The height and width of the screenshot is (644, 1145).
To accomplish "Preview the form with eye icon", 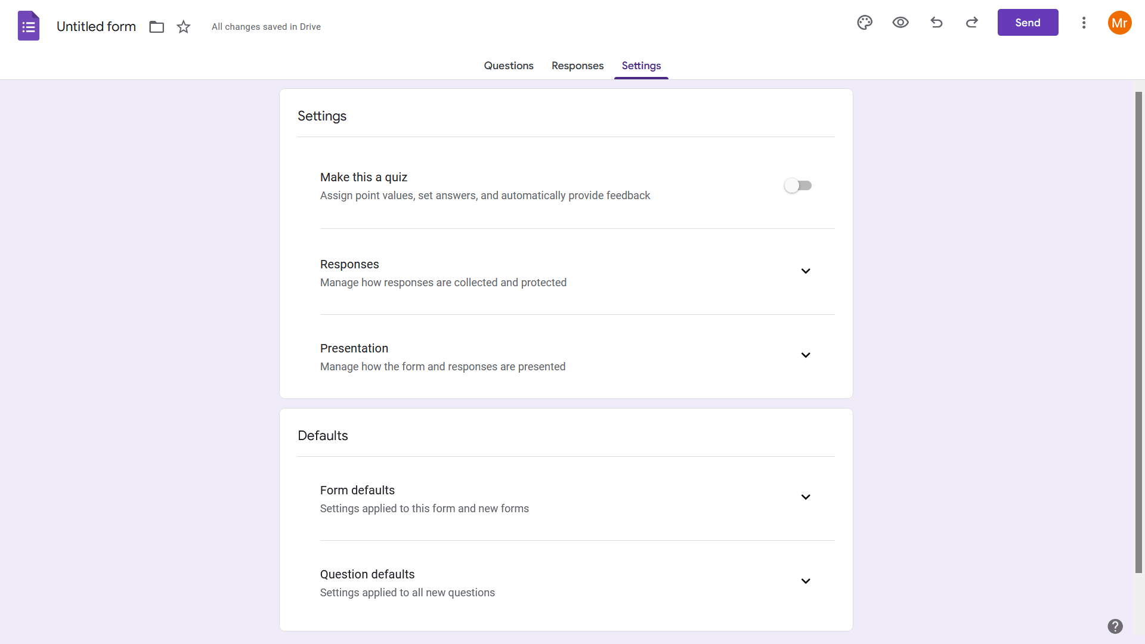I will pyautogui.click(x=900, y=23).
